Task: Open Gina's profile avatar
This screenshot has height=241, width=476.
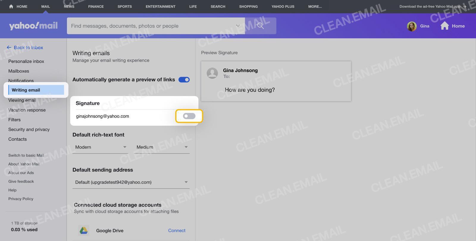Action: click(412, 26)
